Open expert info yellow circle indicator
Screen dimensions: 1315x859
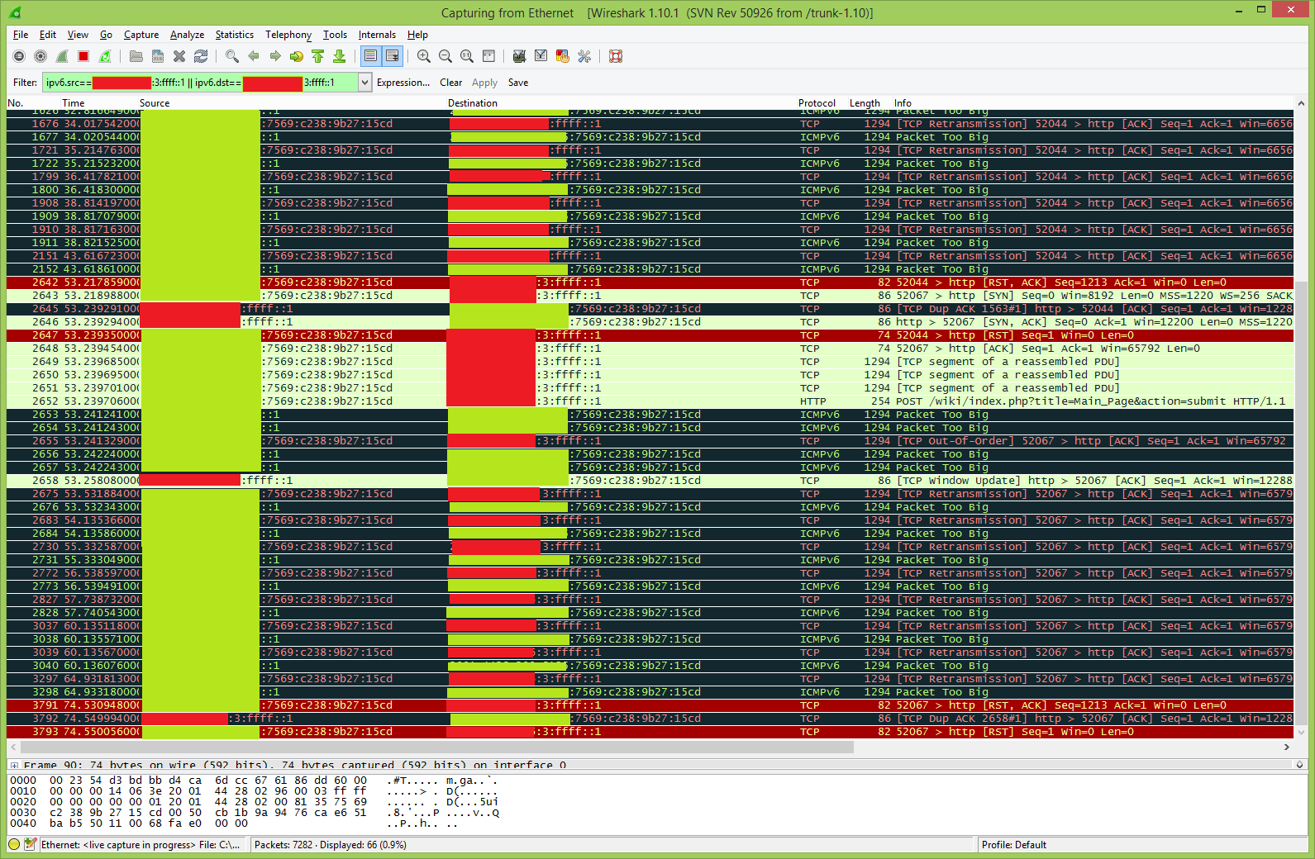(x=14, y=844)
